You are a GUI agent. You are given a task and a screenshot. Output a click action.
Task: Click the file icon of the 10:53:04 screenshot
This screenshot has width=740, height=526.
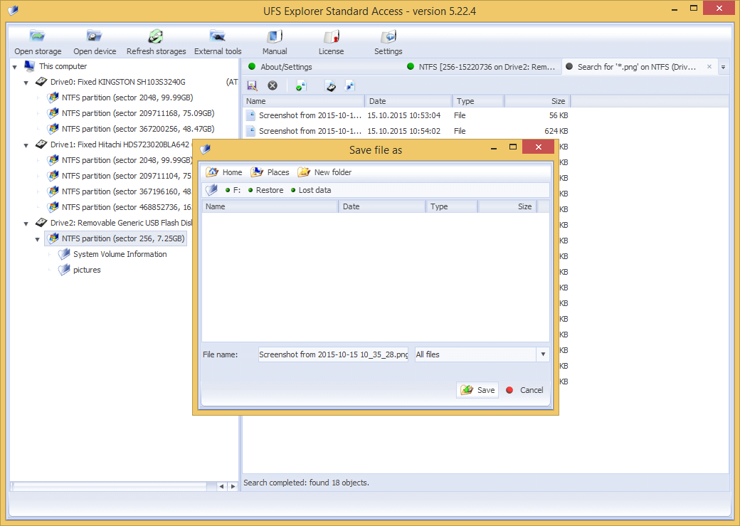point(250,115)
